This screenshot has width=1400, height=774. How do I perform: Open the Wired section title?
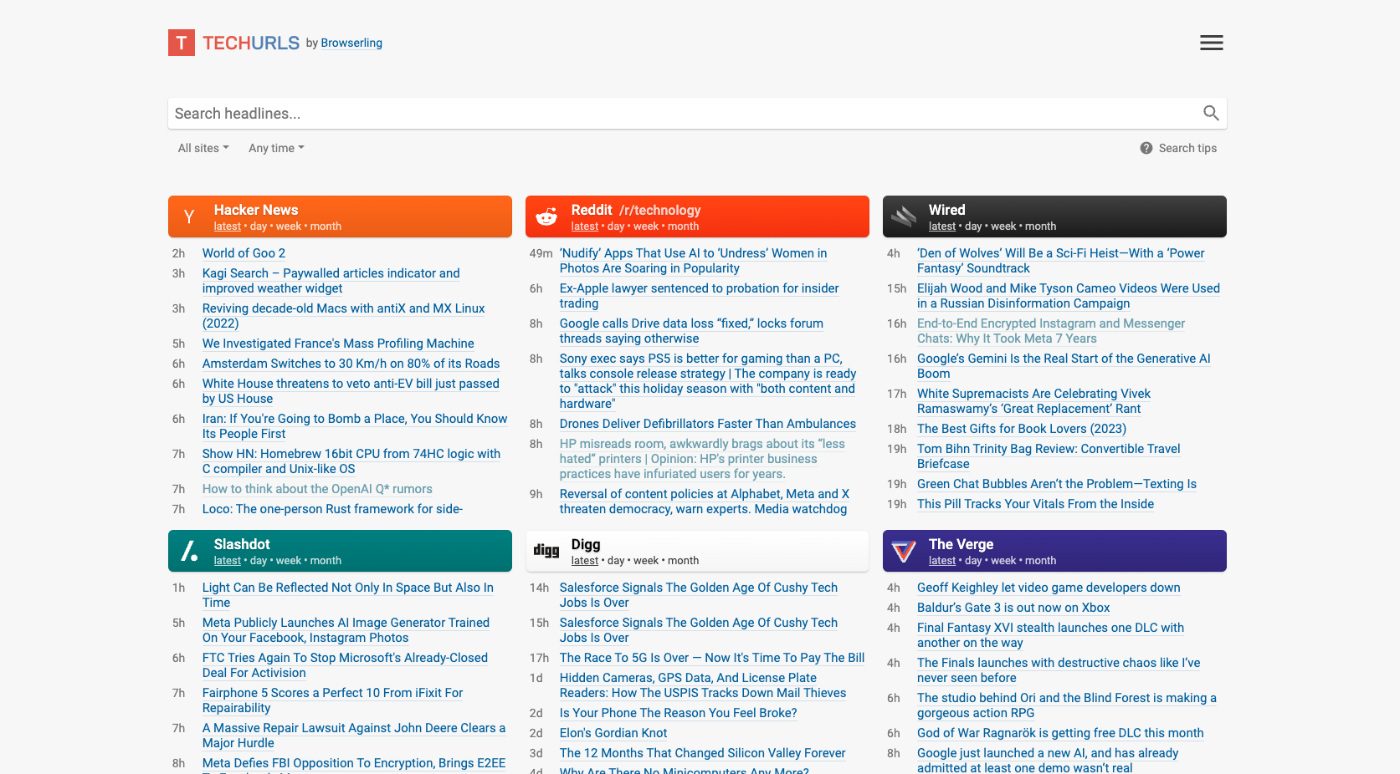[947, 210]
